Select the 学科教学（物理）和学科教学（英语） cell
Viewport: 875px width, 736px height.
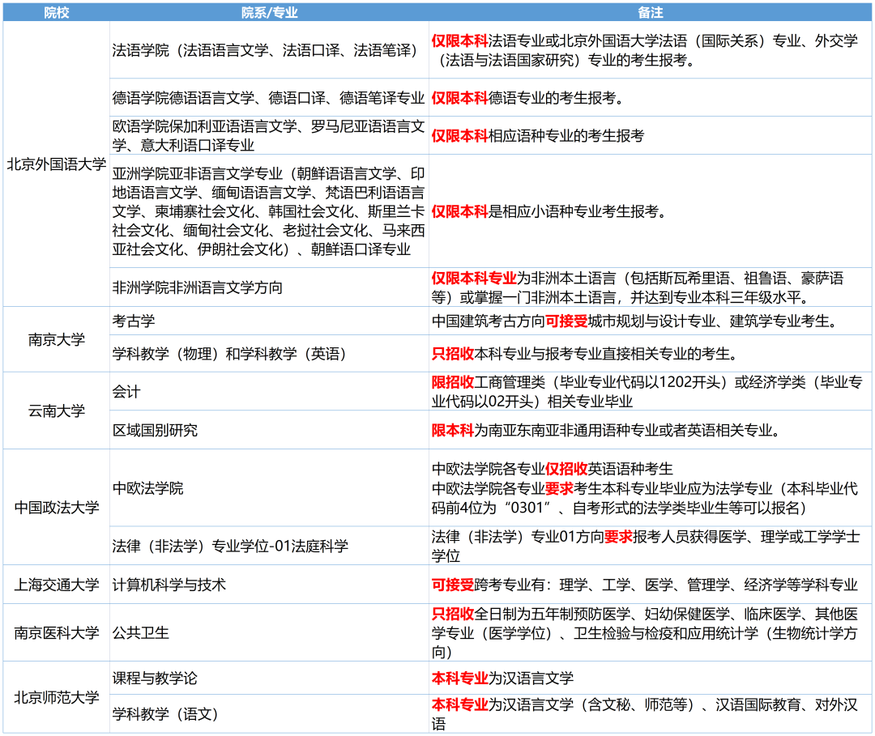269,354
